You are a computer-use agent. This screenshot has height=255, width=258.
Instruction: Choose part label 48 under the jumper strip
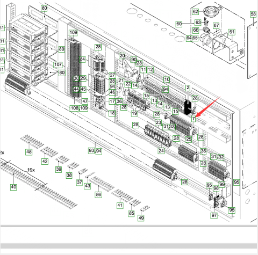coord(29,152)
